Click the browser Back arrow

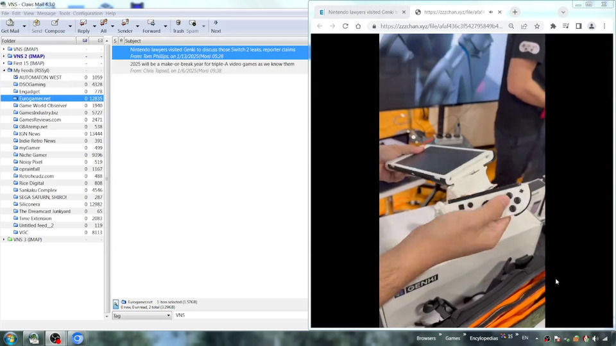pyautogui.click(x=320, y=26)
